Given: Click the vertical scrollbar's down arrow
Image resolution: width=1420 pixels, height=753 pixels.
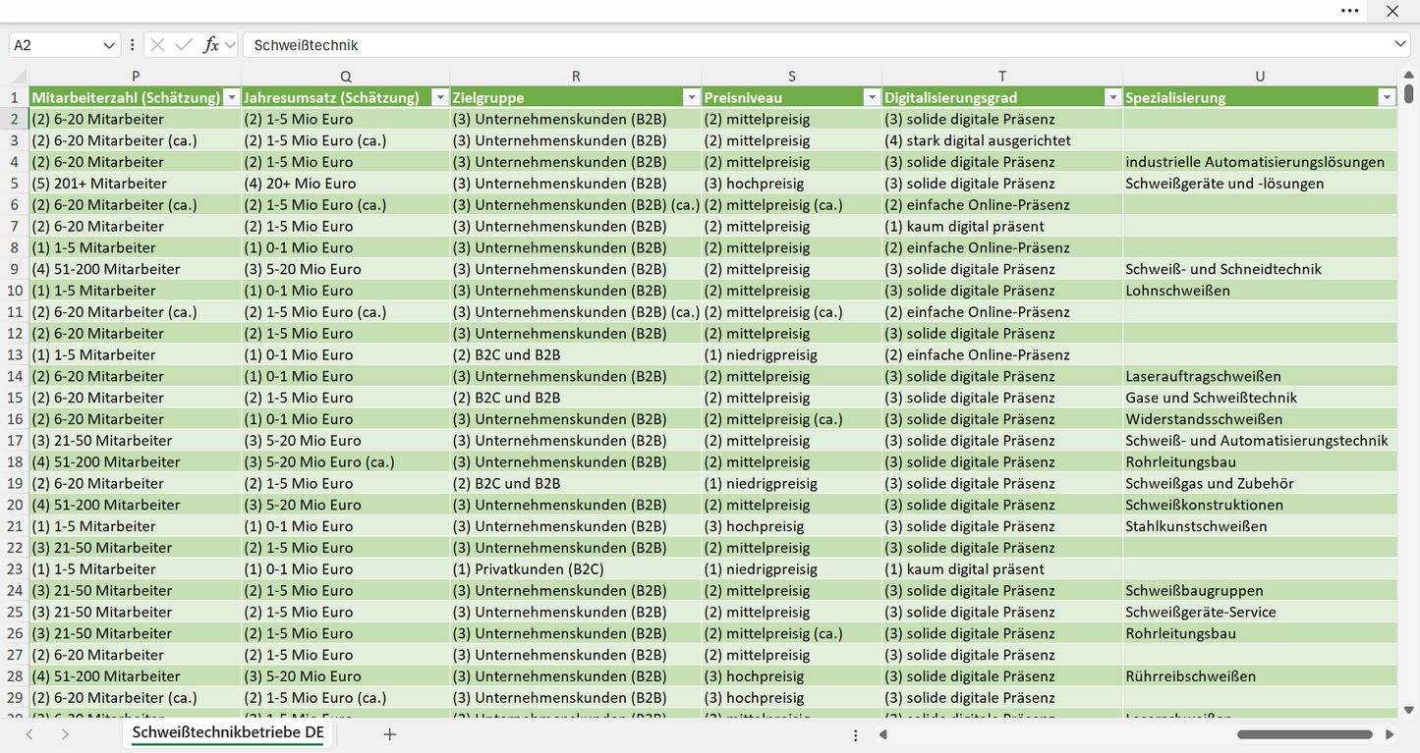Looking at the screenshot, I should [1409, 710].
